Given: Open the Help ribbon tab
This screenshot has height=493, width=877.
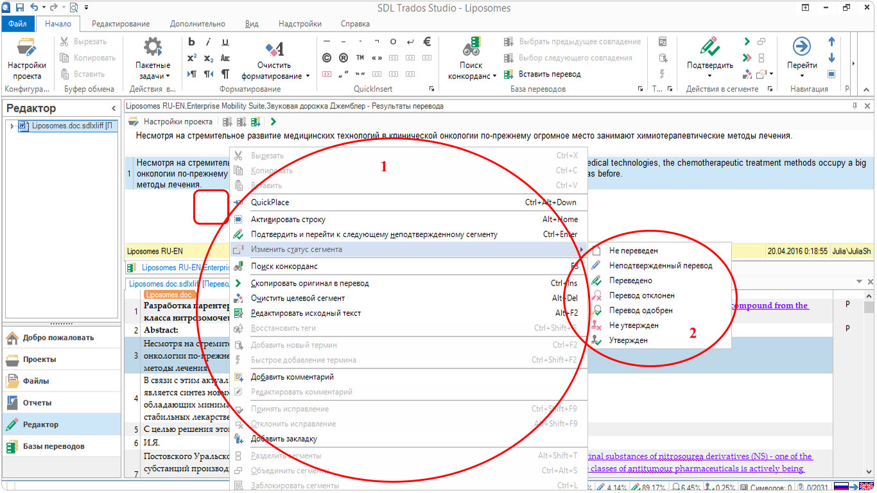Looking at the screenshot, I should coord(355,24).
